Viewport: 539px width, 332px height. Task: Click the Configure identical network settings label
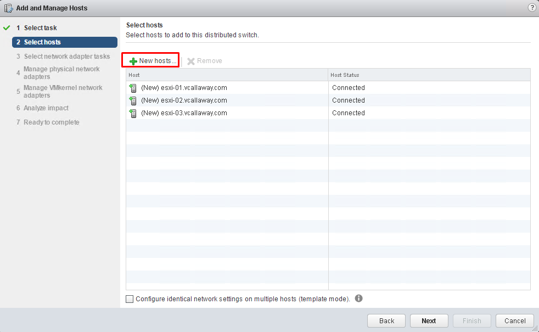243,299
